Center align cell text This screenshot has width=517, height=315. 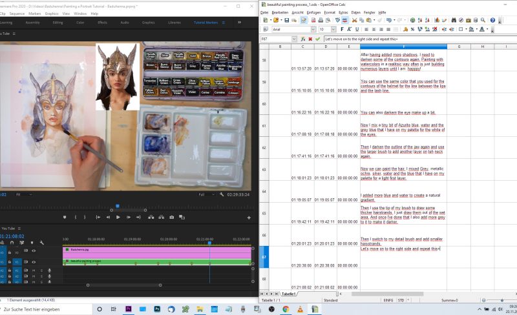click(374, 29)
